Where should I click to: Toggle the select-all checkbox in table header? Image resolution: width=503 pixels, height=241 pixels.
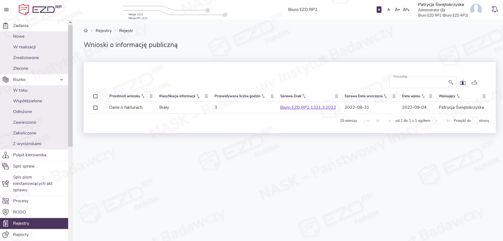click(95, 96)
